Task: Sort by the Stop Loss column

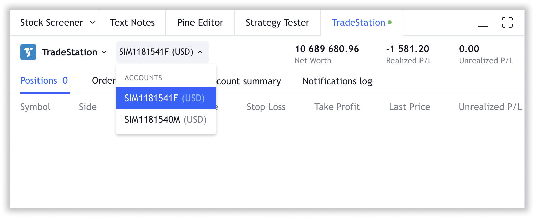Action: click(266, 107)
